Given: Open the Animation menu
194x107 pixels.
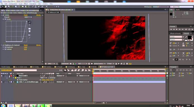Looking at the screenshot, I should [33, 4].
